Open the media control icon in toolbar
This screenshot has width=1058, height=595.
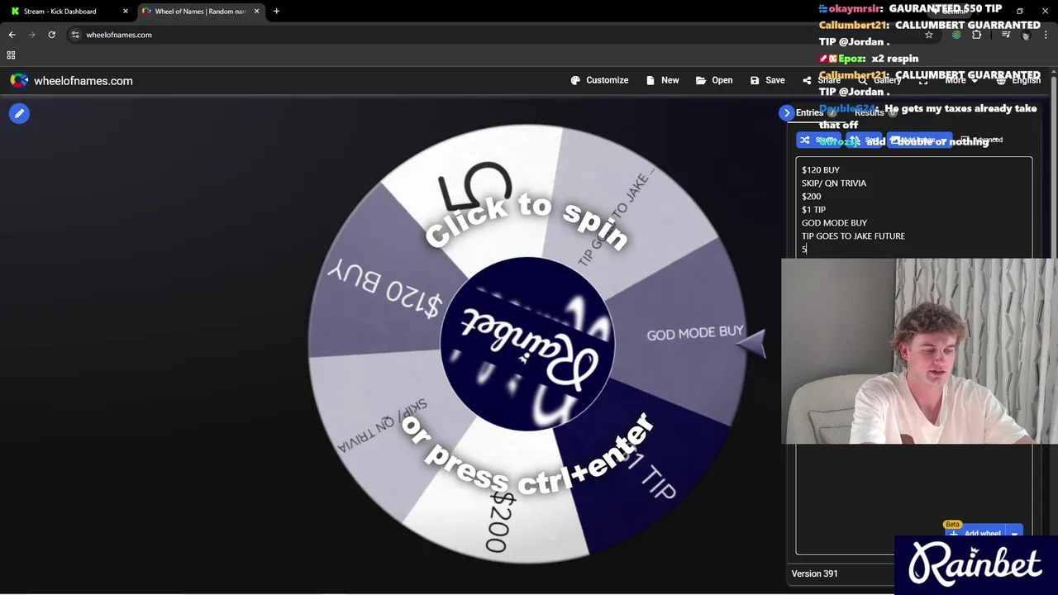pos(1006,35)
